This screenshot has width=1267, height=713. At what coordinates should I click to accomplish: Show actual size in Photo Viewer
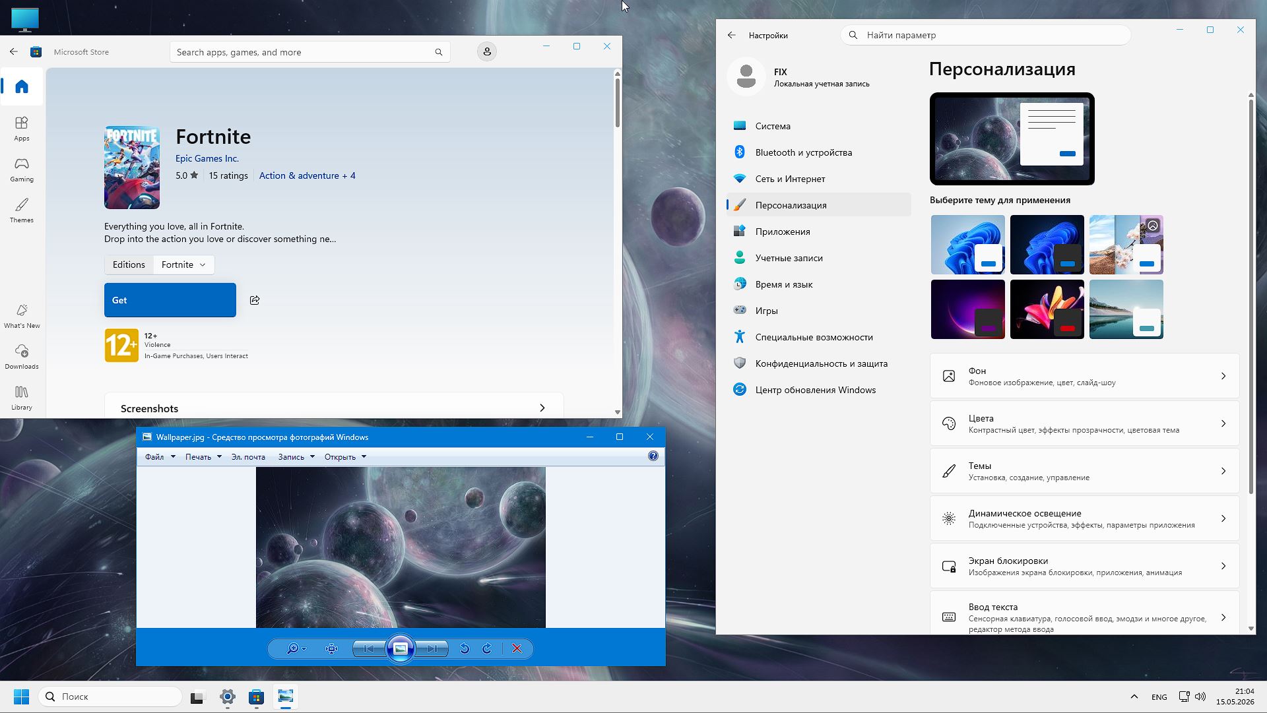(332, 649)
